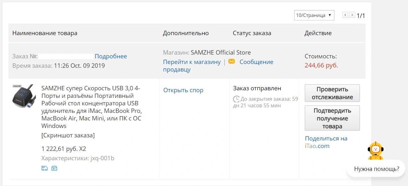Click the Наименование товара column header
The width and height of the screenshot is (408, 186).
[x=45, y=33]
